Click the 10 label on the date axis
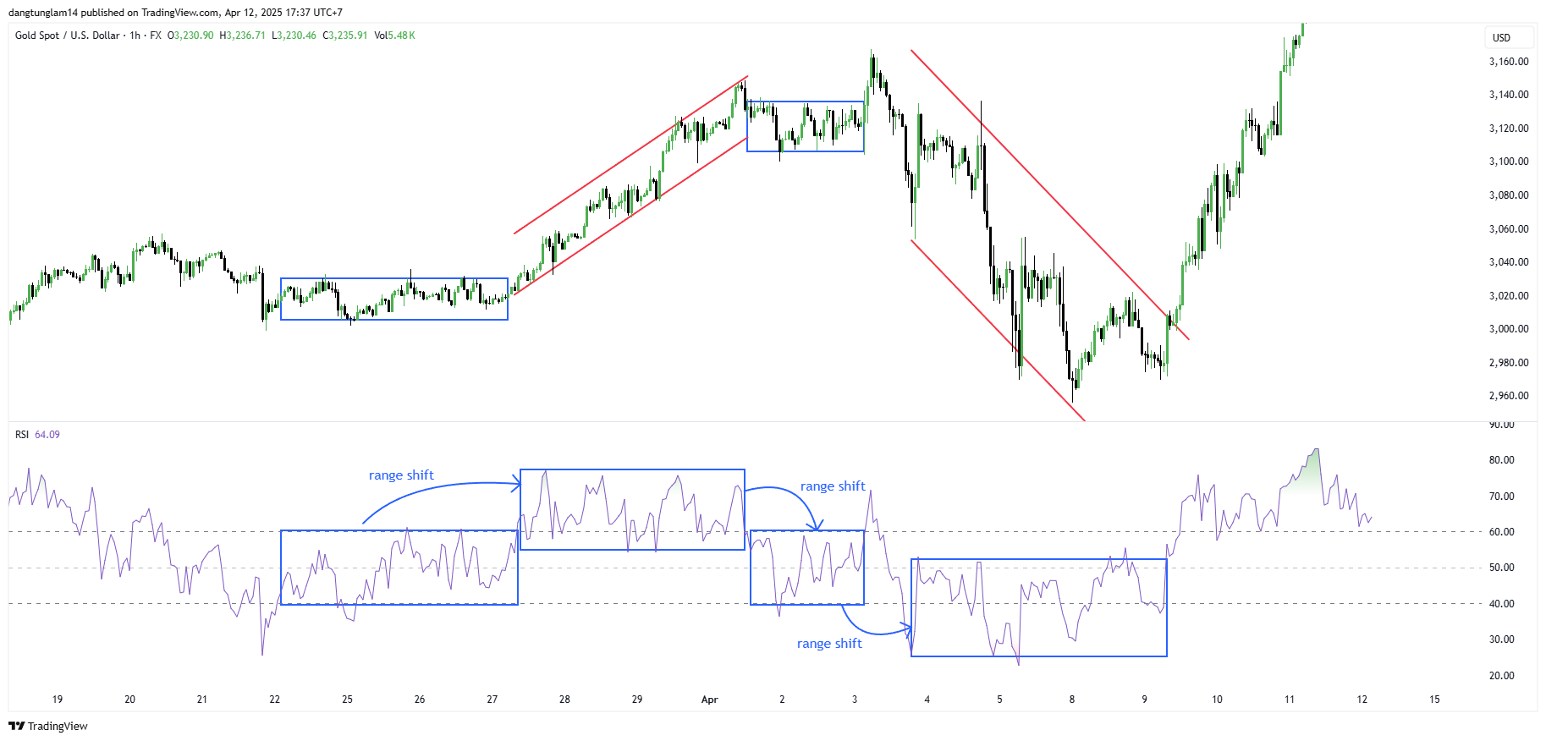The image size is (1546, 741). [x=1217, y=700]
